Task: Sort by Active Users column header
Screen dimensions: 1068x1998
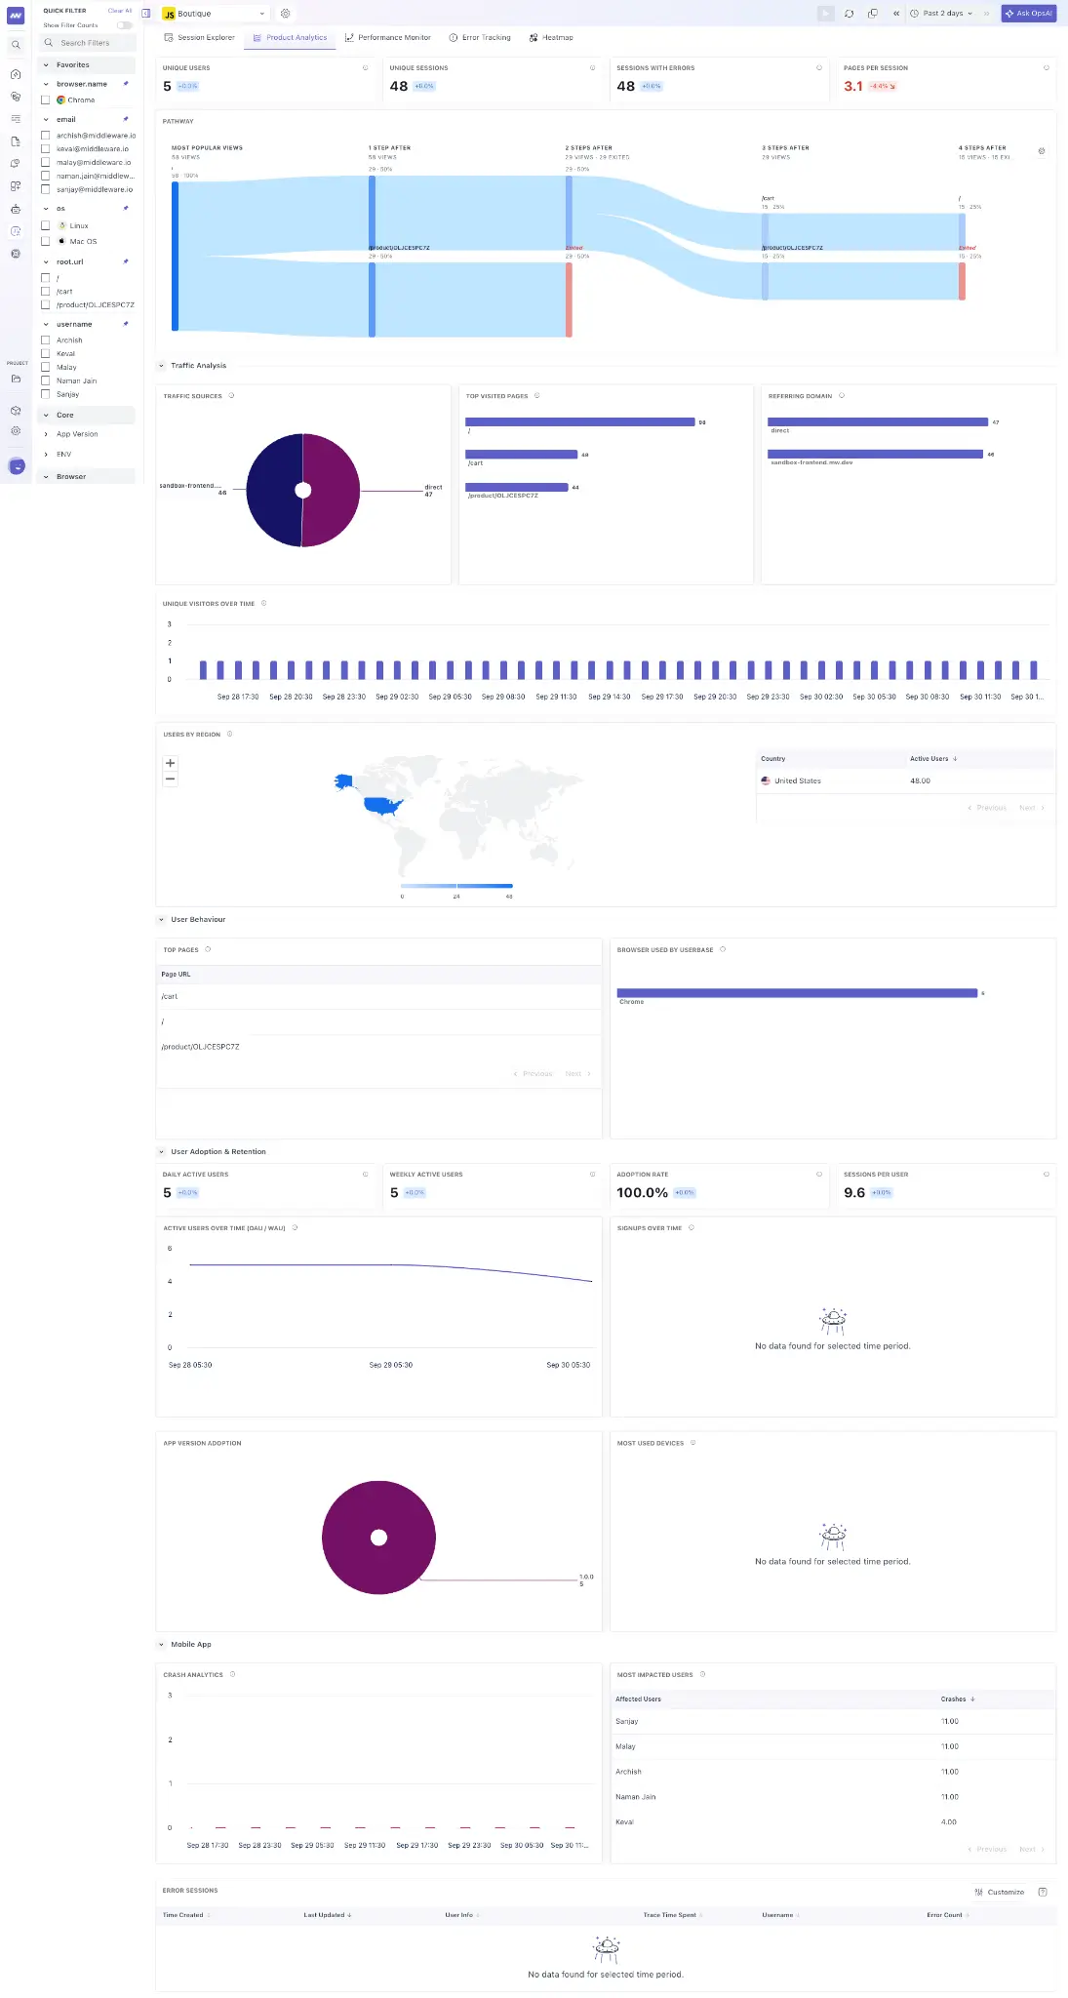Action: pos(933,759)
